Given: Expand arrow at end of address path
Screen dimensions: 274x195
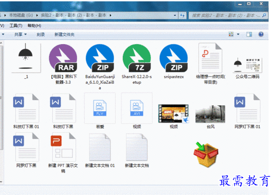Looking at the screenshot, I should point(110,15).
